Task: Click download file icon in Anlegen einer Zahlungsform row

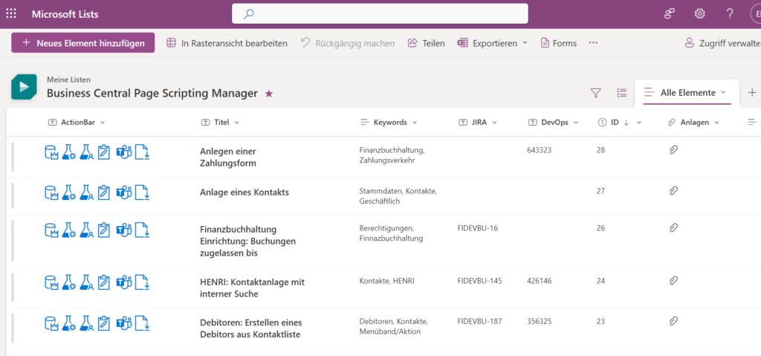Action: pyautogui.click(x=142, y=152)
